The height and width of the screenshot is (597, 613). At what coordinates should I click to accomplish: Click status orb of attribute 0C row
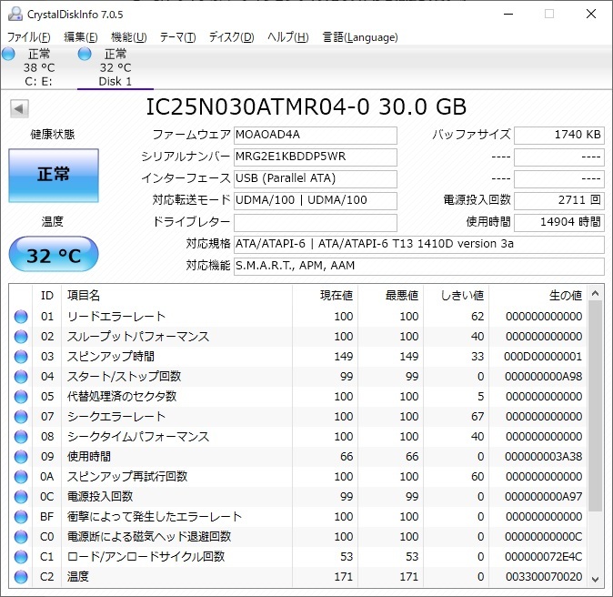pos(21,497)
